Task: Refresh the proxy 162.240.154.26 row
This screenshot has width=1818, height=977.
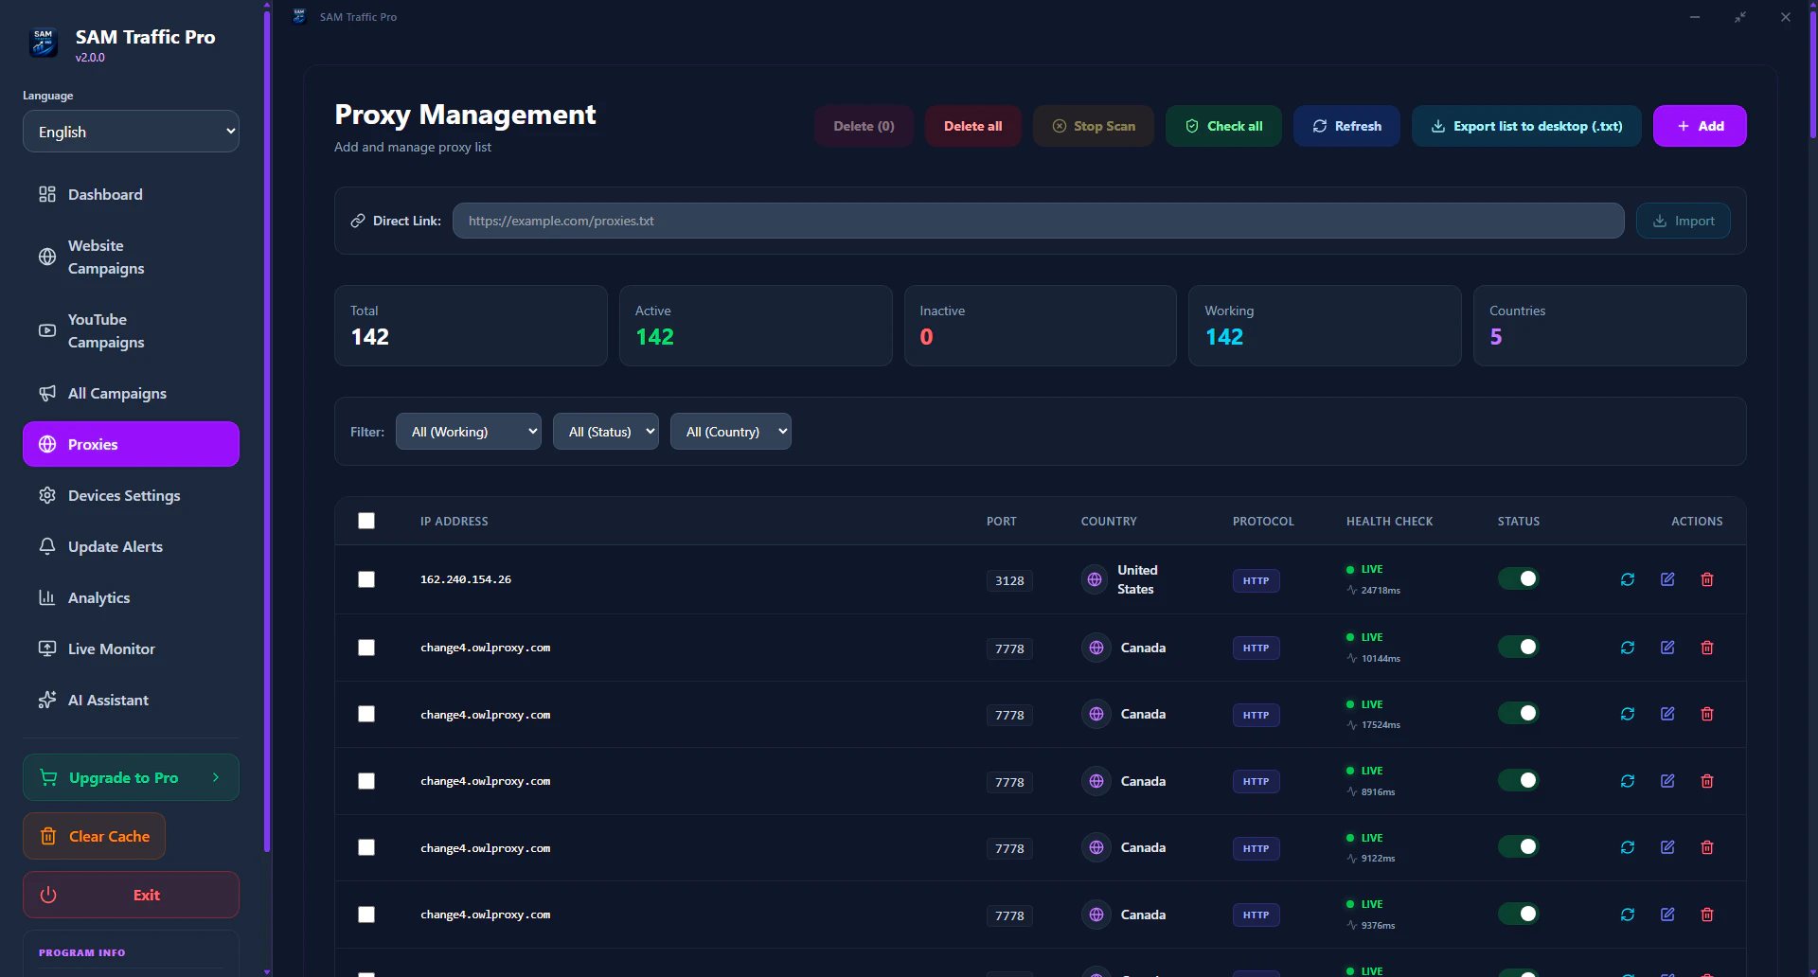Action: (x=1627, y=579)
